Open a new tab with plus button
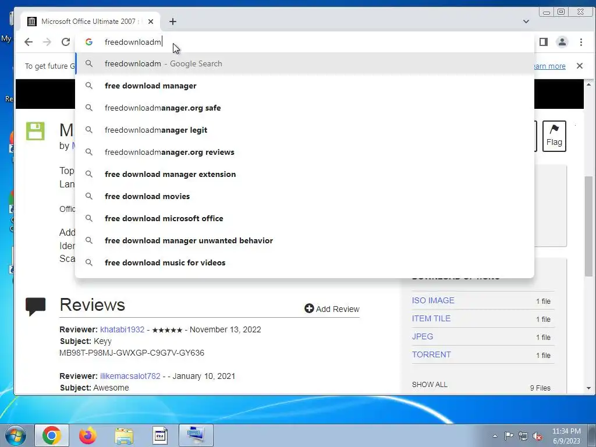 [172, 22]
